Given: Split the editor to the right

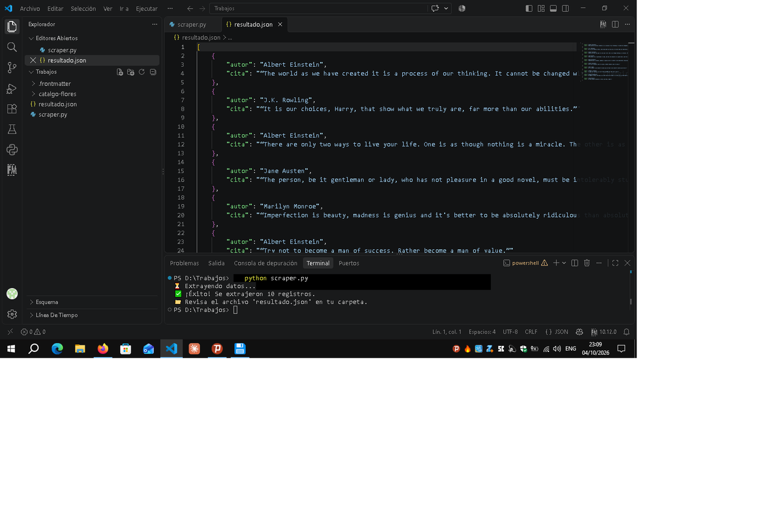Looking at the screenshot, I should (615, 24).
